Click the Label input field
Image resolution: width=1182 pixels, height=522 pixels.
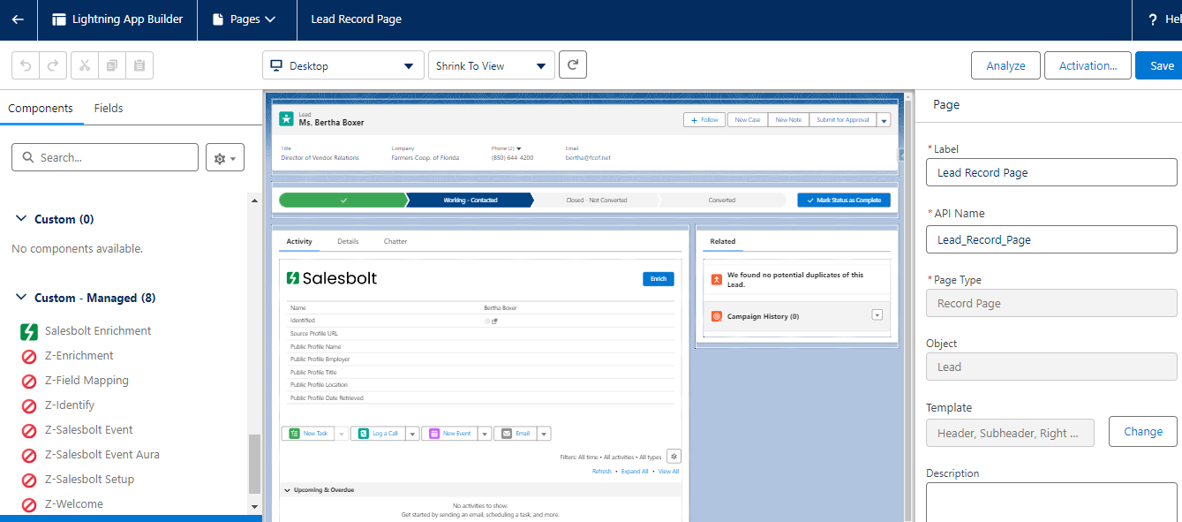pos(1051,172)
